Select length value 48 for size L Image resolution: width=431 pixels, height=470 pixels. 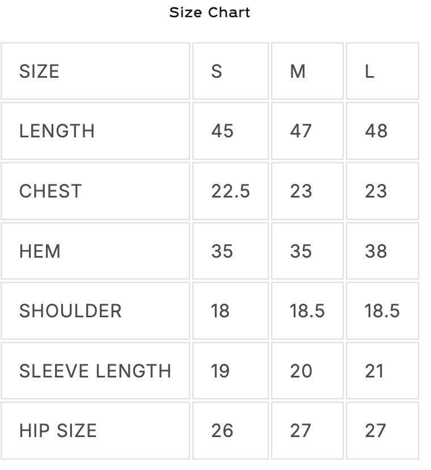click(376, 131)
